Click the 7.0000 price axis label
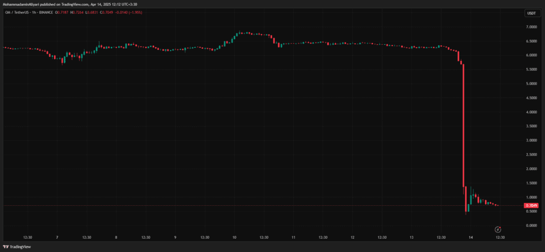Image resolution: width=545 pixels, height=252 pixels. (x=531, y=27)
